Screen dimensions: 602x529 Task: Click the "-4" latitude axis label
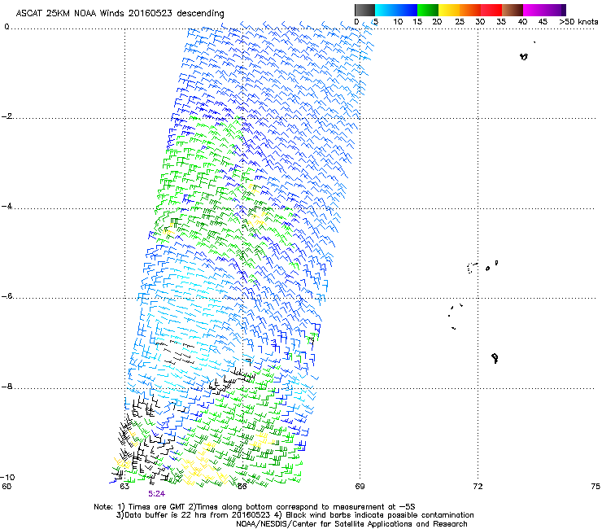pyautogui.click(x=7, y=206)
